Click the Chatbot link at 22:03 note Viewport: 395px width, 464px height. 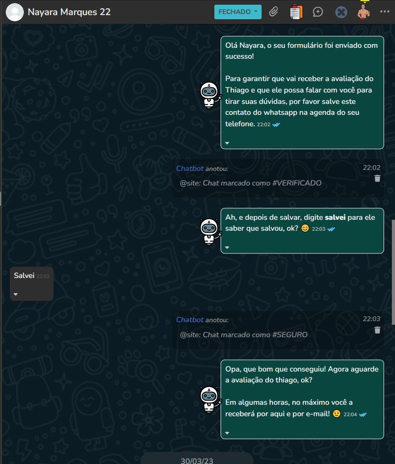click(x=190, y=320)
